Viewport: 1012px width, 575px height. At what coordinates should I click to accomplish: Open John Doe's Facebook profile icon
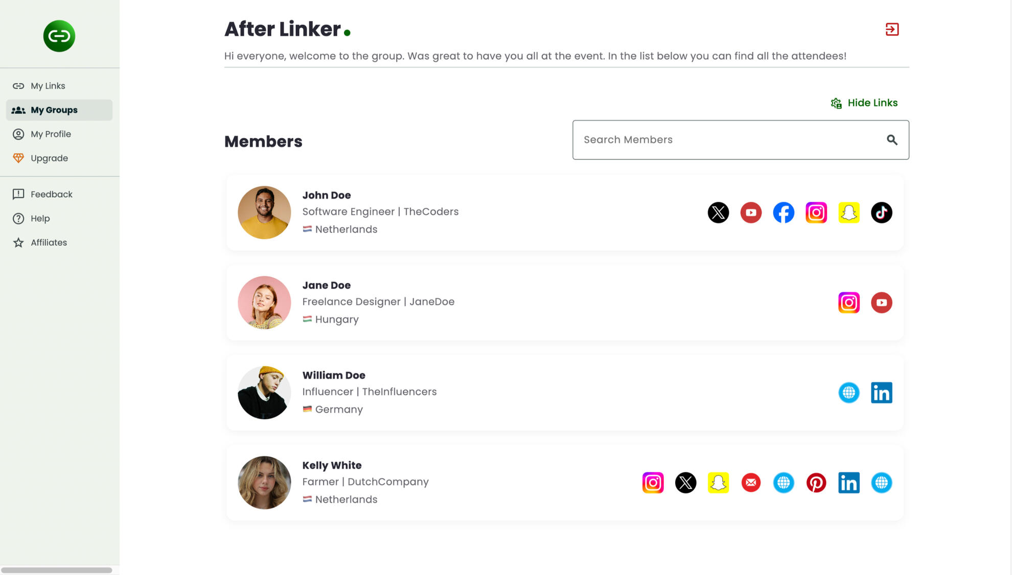[783, 212]
